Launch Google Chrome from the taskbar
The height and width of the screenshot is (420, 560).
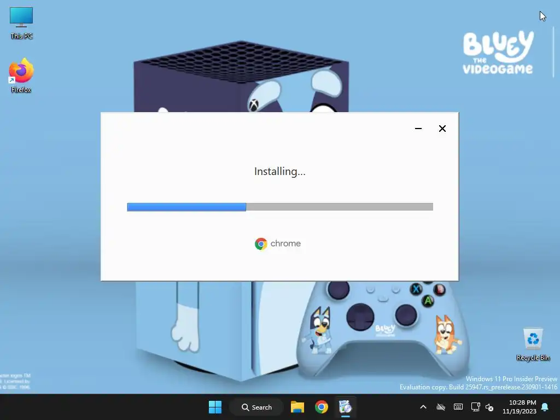[322, 407]
